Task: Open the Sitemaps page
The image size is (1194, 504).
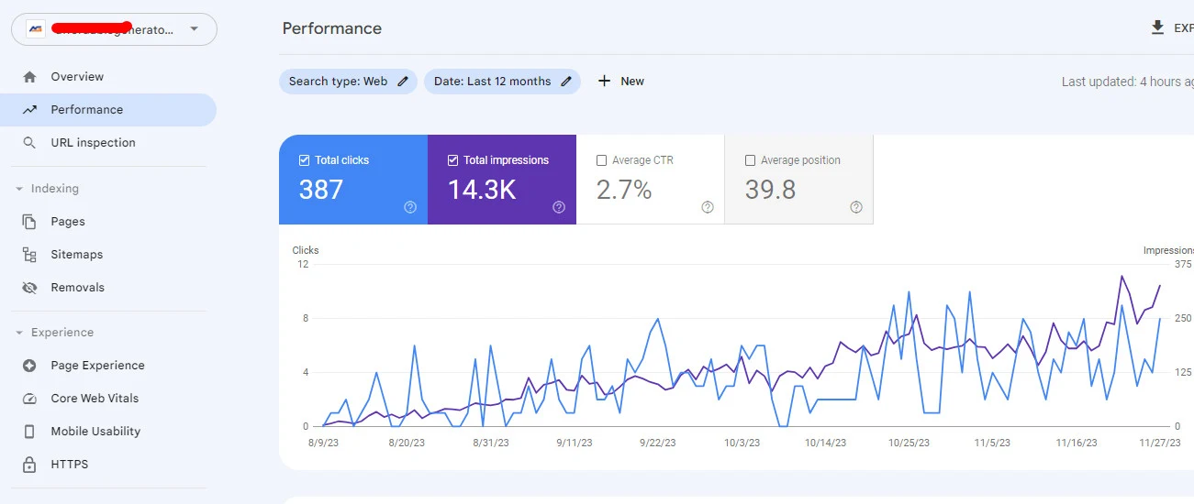Action: point(76,255)
